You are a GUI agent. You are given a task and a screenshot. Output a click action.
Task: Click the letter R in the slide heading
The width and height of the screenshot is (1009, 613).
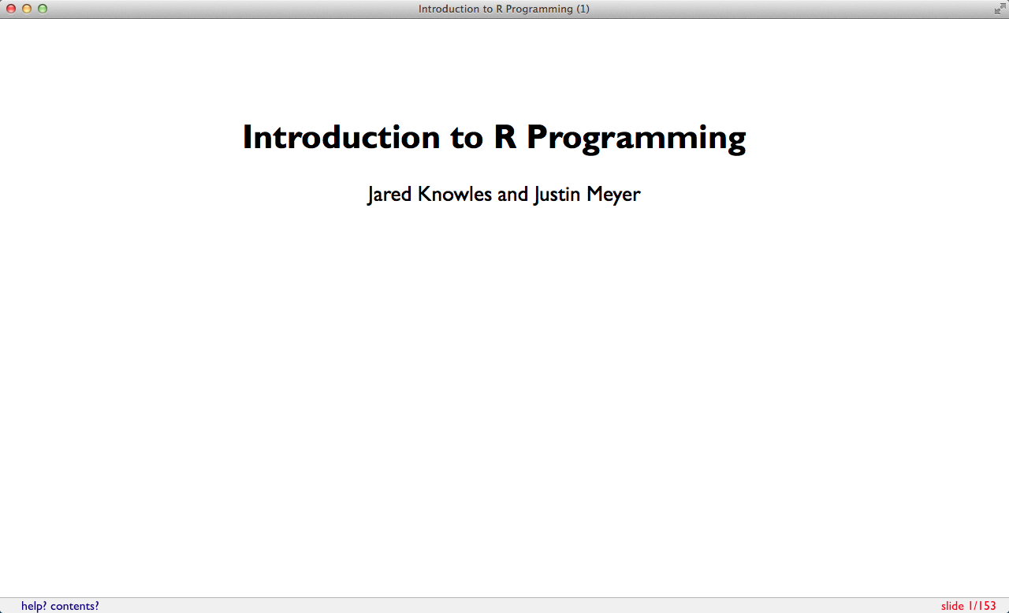504,137
